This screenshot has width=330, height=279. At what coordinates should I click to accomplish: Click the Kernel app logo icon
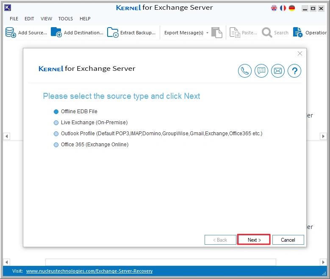[x=8, y=8]
